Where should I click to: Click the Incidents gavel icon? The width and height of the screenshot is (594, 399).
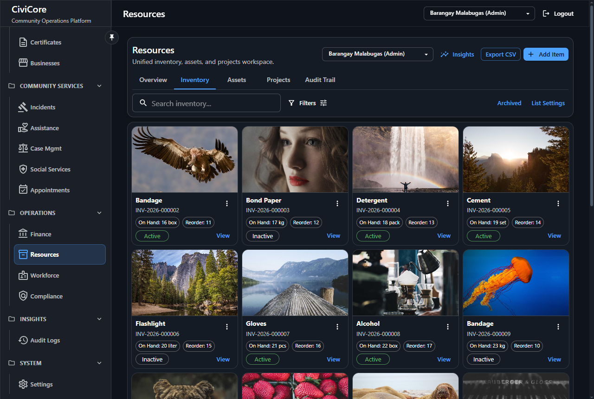pyautogui.click(x=23, y=107)
